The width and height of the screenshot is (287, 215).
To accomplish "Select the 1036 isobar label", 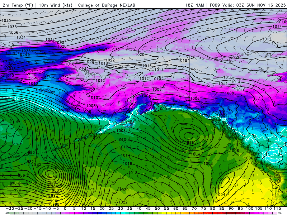I will (14, 32).
